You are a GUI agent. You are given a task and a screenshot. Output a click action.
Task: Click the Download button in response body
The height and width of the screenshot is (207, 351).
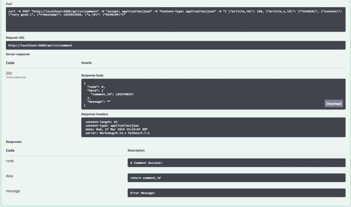333,104
